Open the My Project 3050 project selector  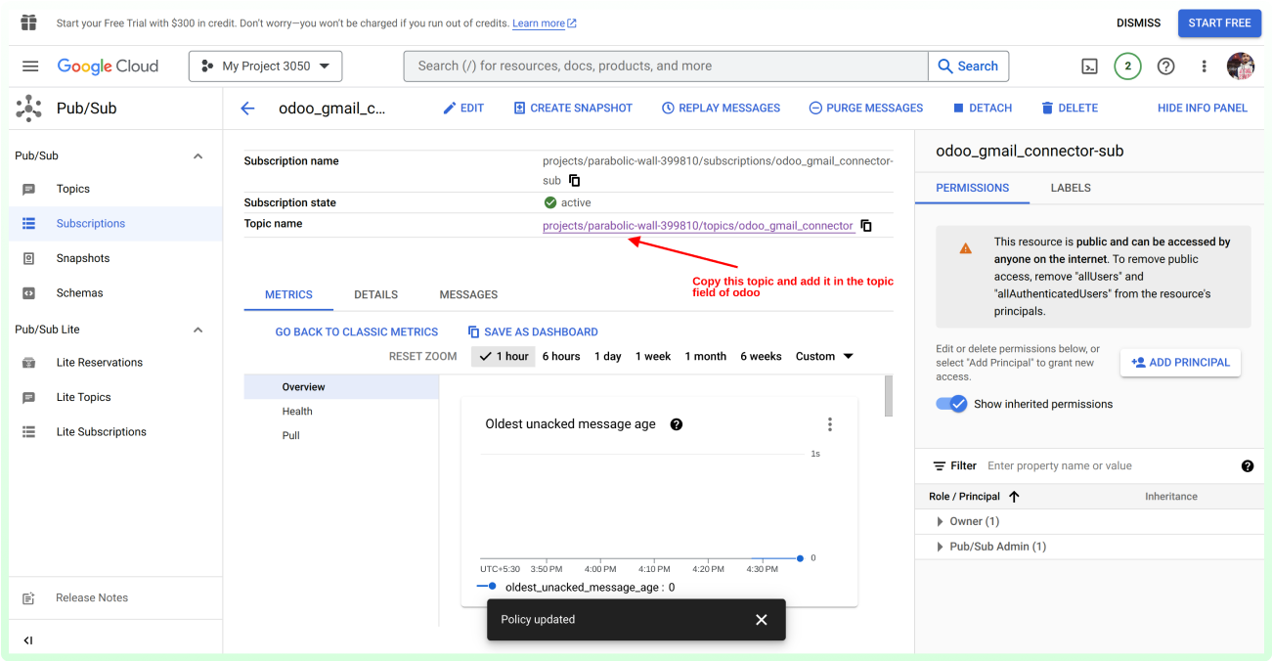(265, 66)
